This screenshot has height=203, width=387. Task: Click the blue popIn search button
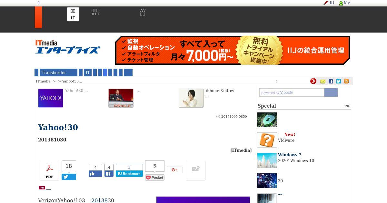coord(331,93)
